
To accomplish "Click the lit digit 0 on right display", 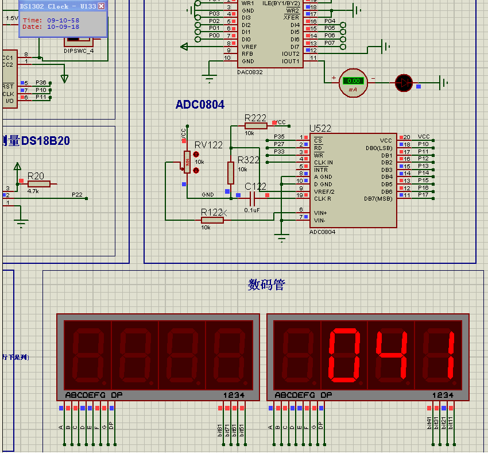I will coord(344,355).
